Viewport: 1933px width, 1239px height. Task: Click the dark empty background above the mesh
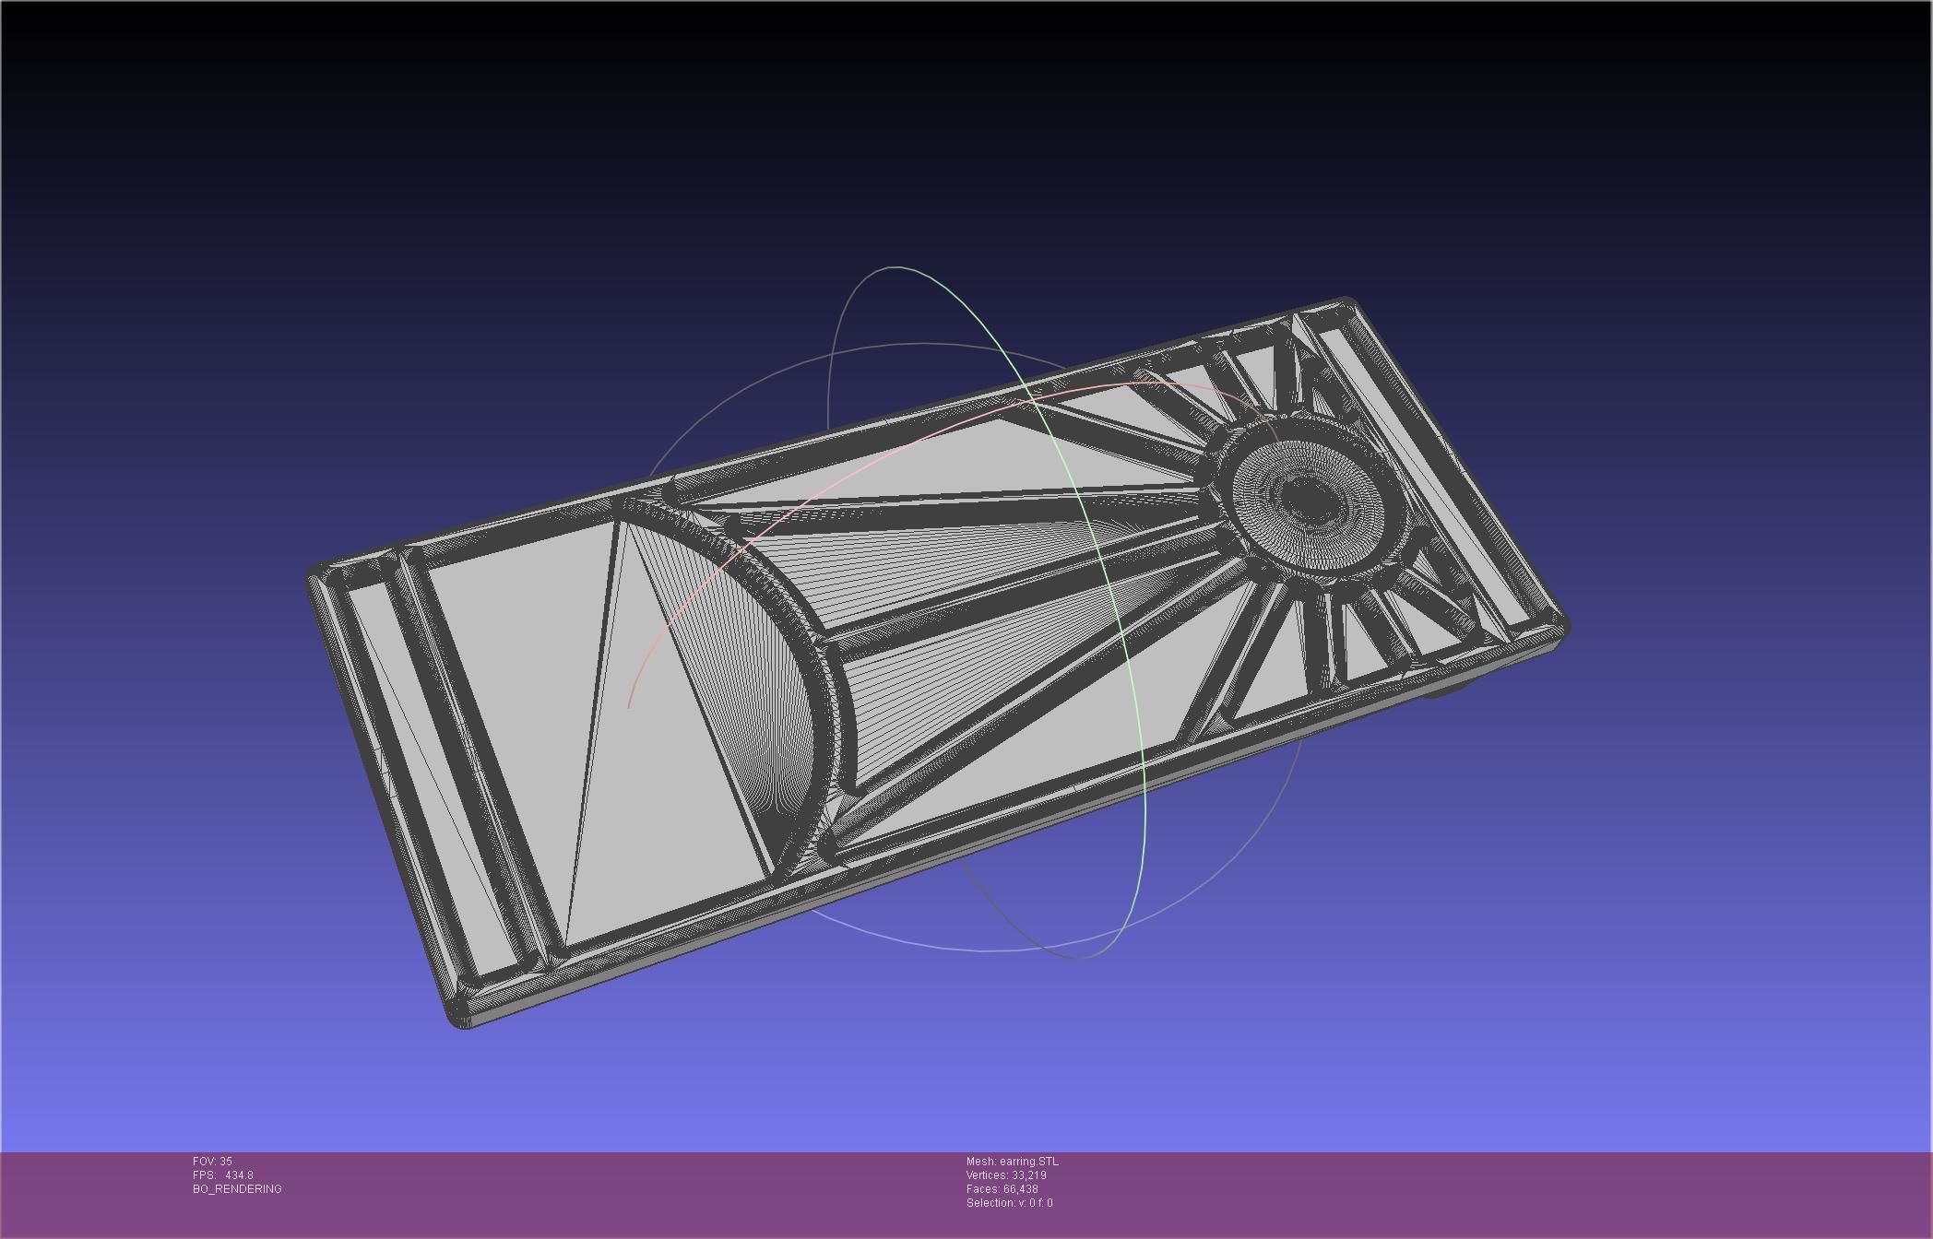point(922,138)
